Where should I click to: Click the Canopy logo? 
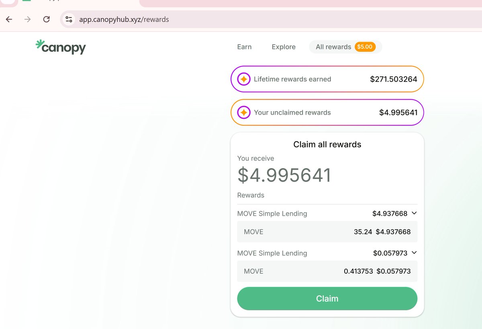pyautogui.click(x=60, y=47)
